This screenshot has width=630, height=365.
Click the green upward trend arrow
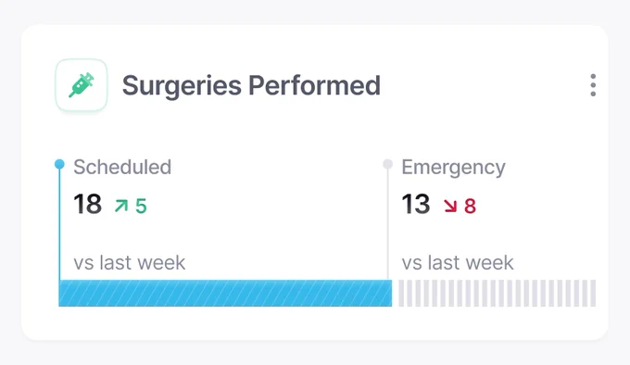click(x=121, y=206)
